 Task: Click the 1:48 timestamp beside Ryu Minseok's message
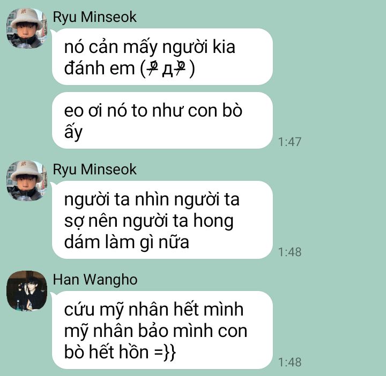289,252
